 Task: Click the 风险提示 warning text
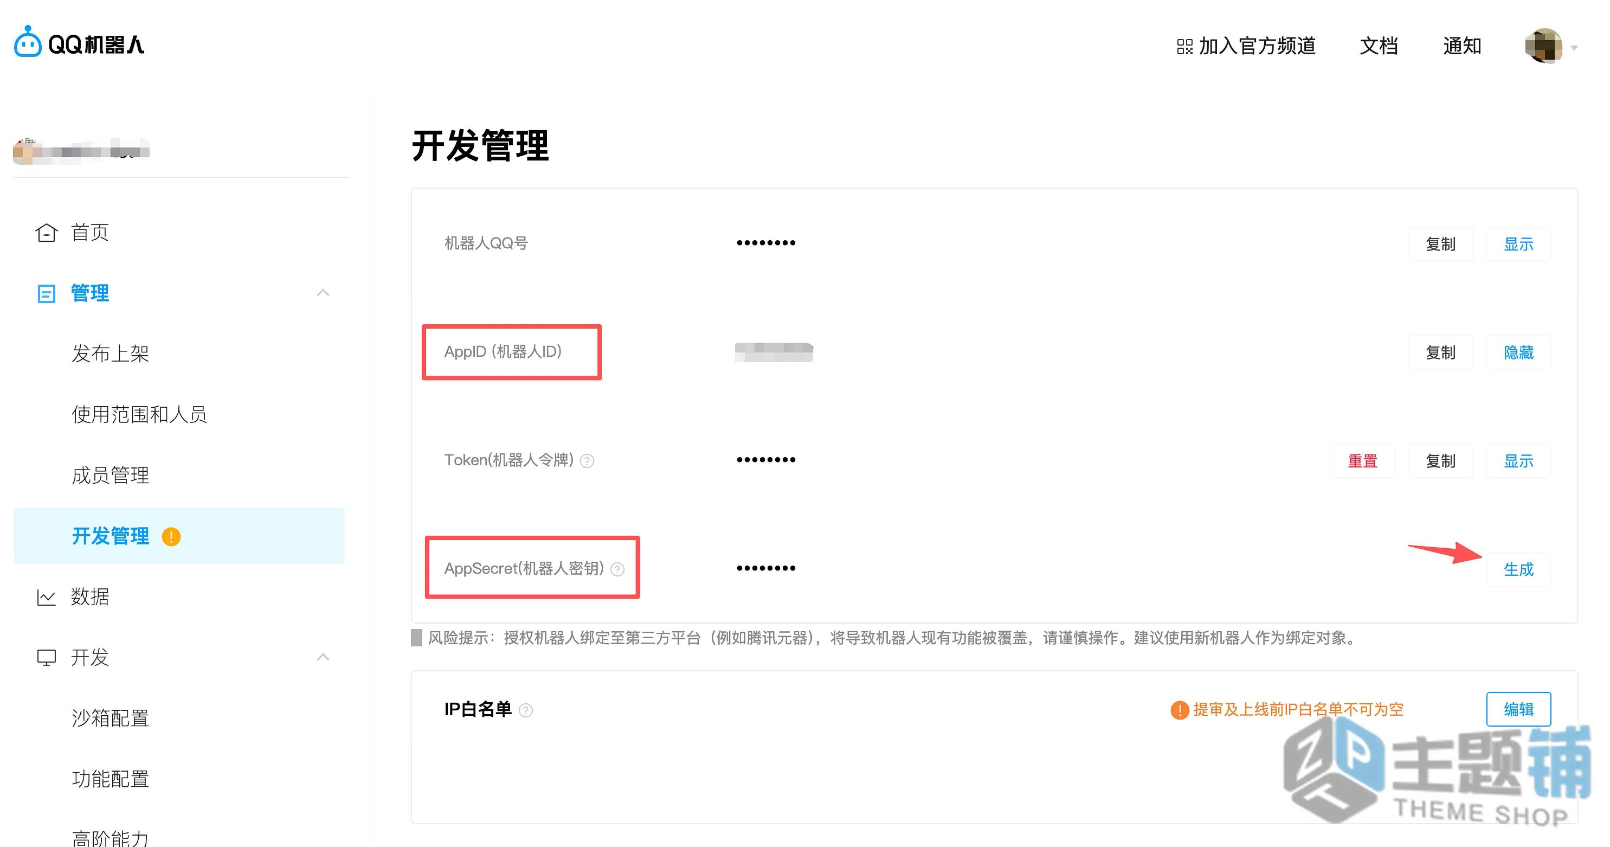point(892,638)
